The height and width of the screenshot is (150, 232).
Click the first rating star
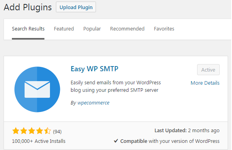(16, 131)
